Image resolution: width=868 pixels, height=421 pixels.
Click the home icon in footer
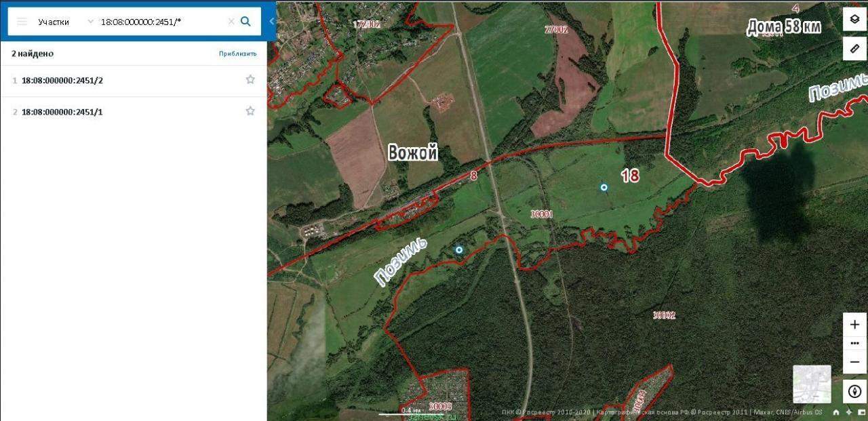(x=836, y=412)
